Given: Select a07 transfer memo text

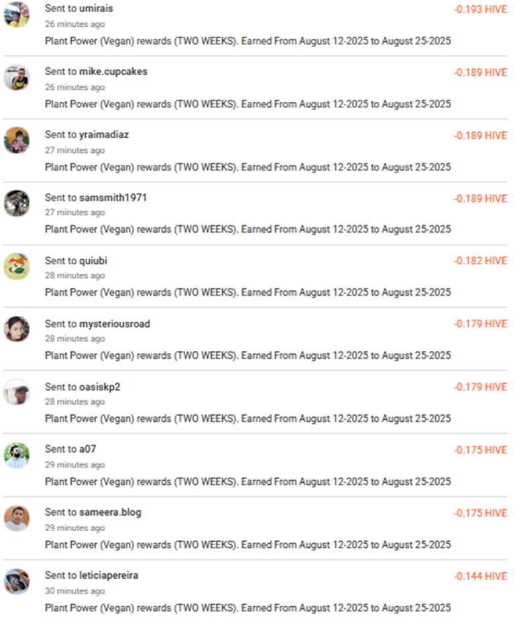Looking at the screenshot, I should tap(248, 482).
